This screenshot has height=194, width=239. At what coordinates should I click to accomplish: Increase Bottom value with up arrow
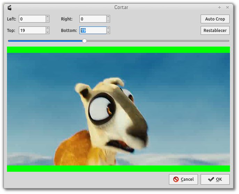pyautogui.click(x=108, y=28)
